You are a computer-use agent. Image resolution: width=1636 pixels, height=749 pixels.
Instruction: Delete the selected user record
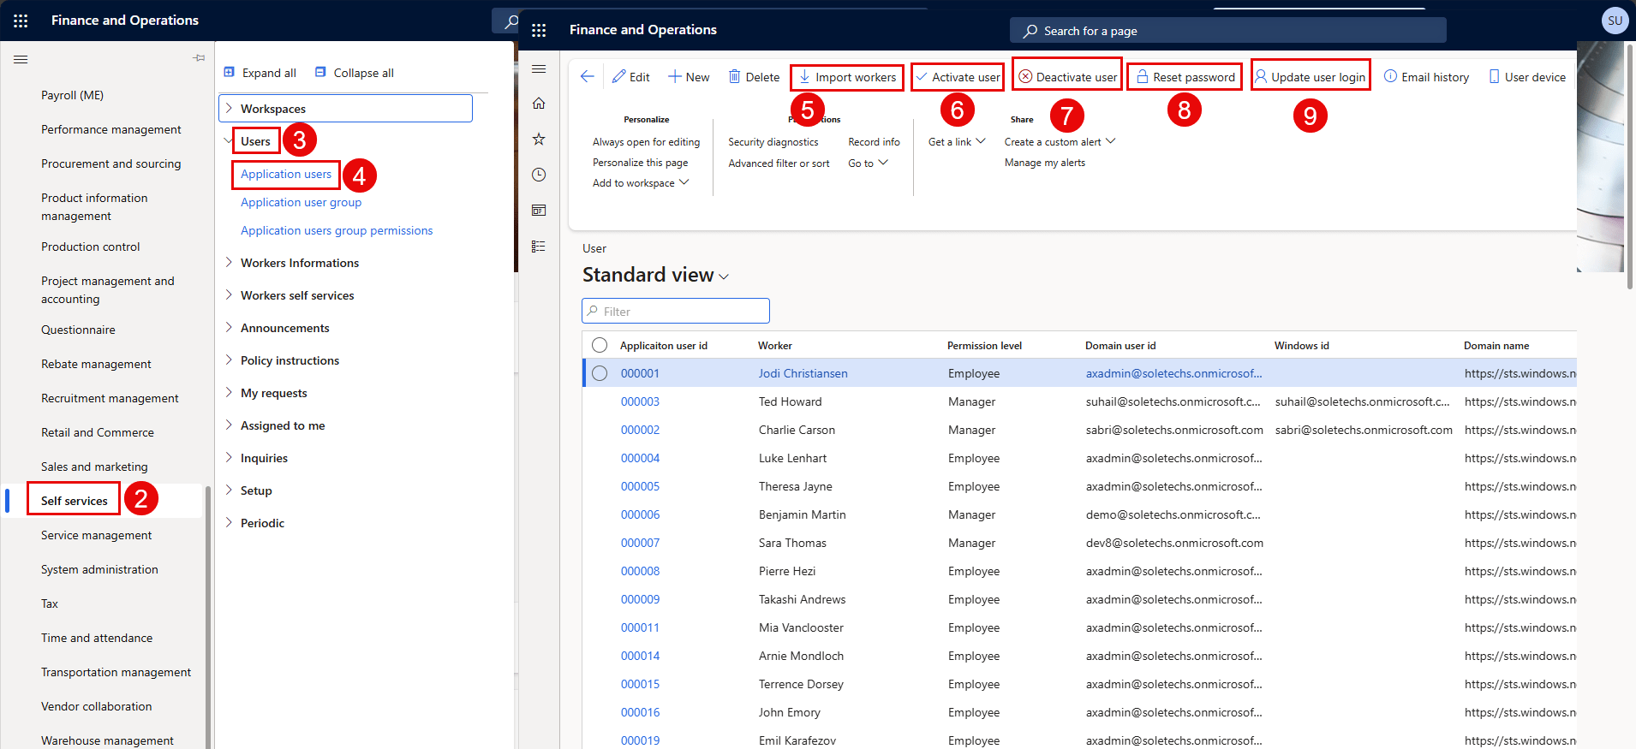(754, 77)
